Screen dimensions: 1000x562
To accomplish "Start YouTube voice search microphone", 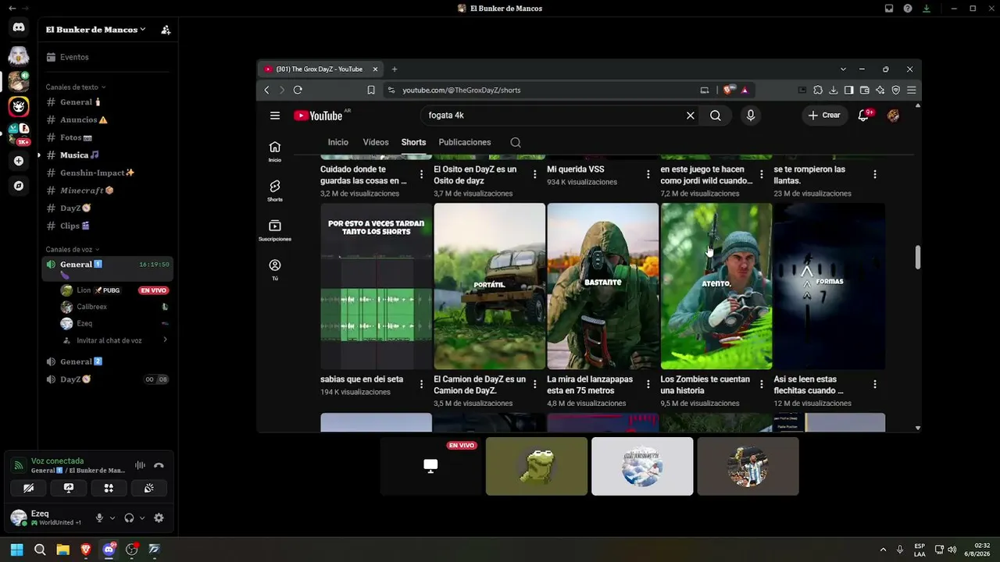I will 751,116.
